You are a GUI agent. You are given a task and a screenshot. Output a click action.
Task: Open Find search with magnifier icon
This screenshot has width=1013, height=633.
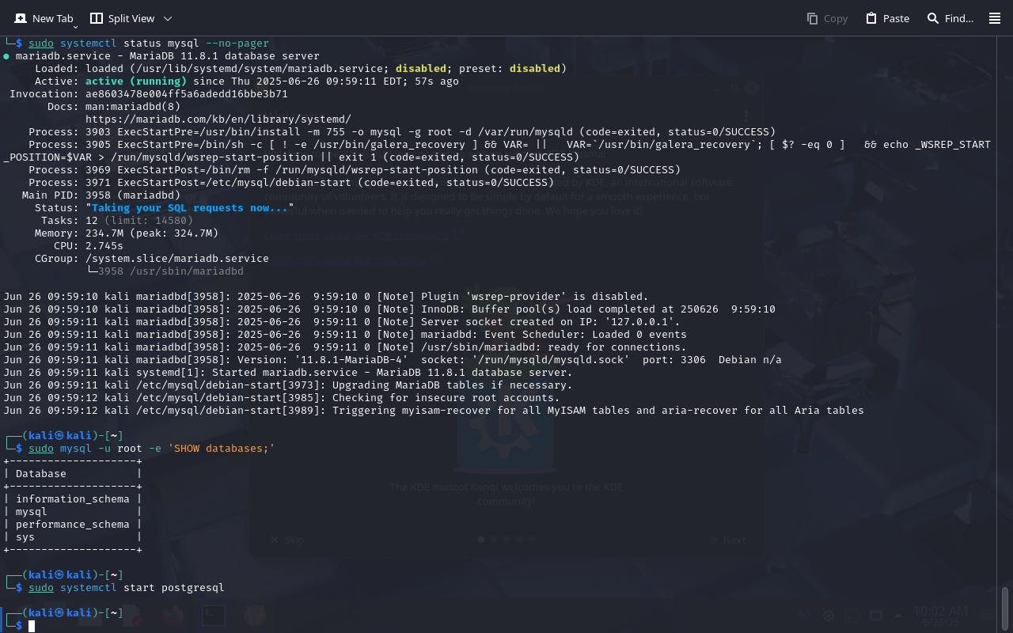tap(950, 18)
